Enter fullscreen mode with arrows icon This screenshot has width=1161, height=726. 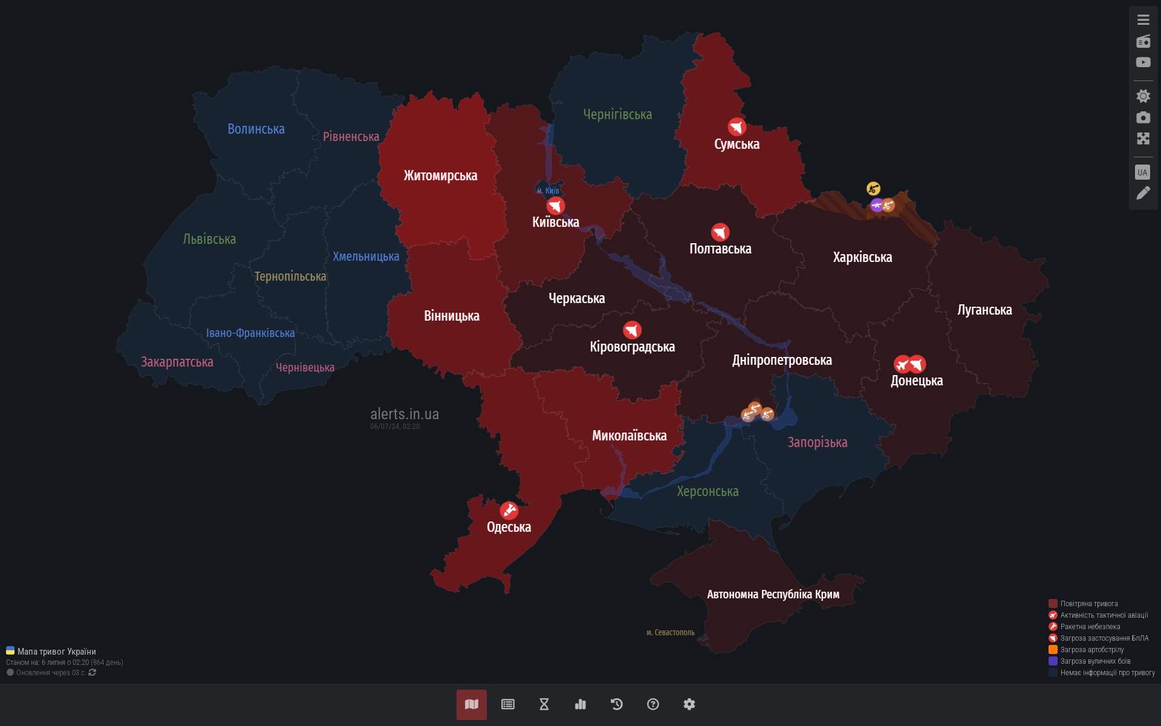(1143, 139)
